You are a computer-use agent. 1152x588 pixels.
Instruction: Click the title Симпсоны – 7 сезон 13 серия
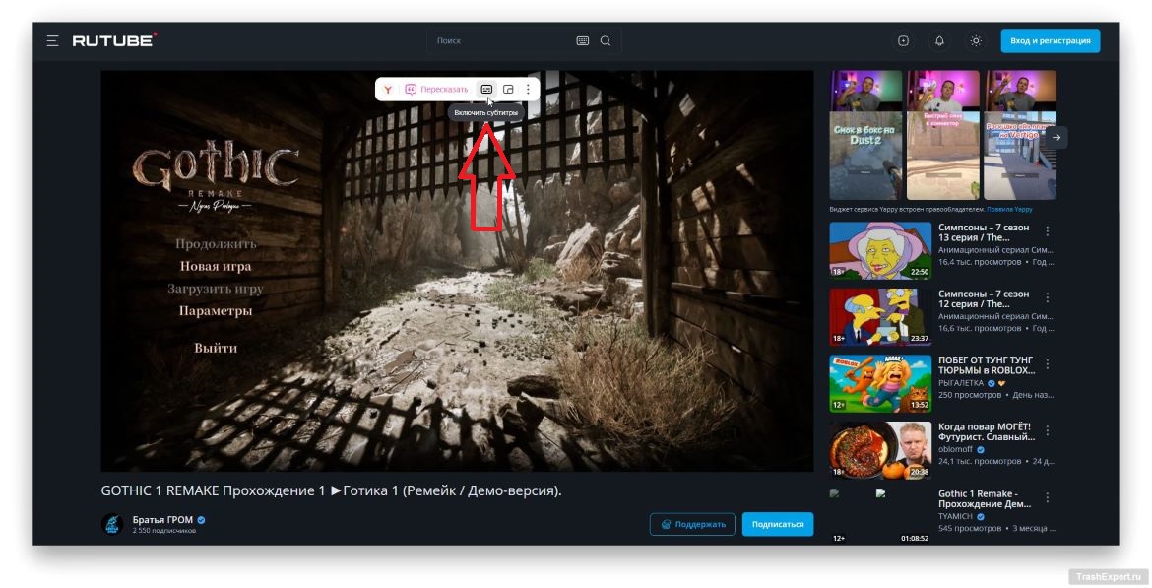pos(984,232)
